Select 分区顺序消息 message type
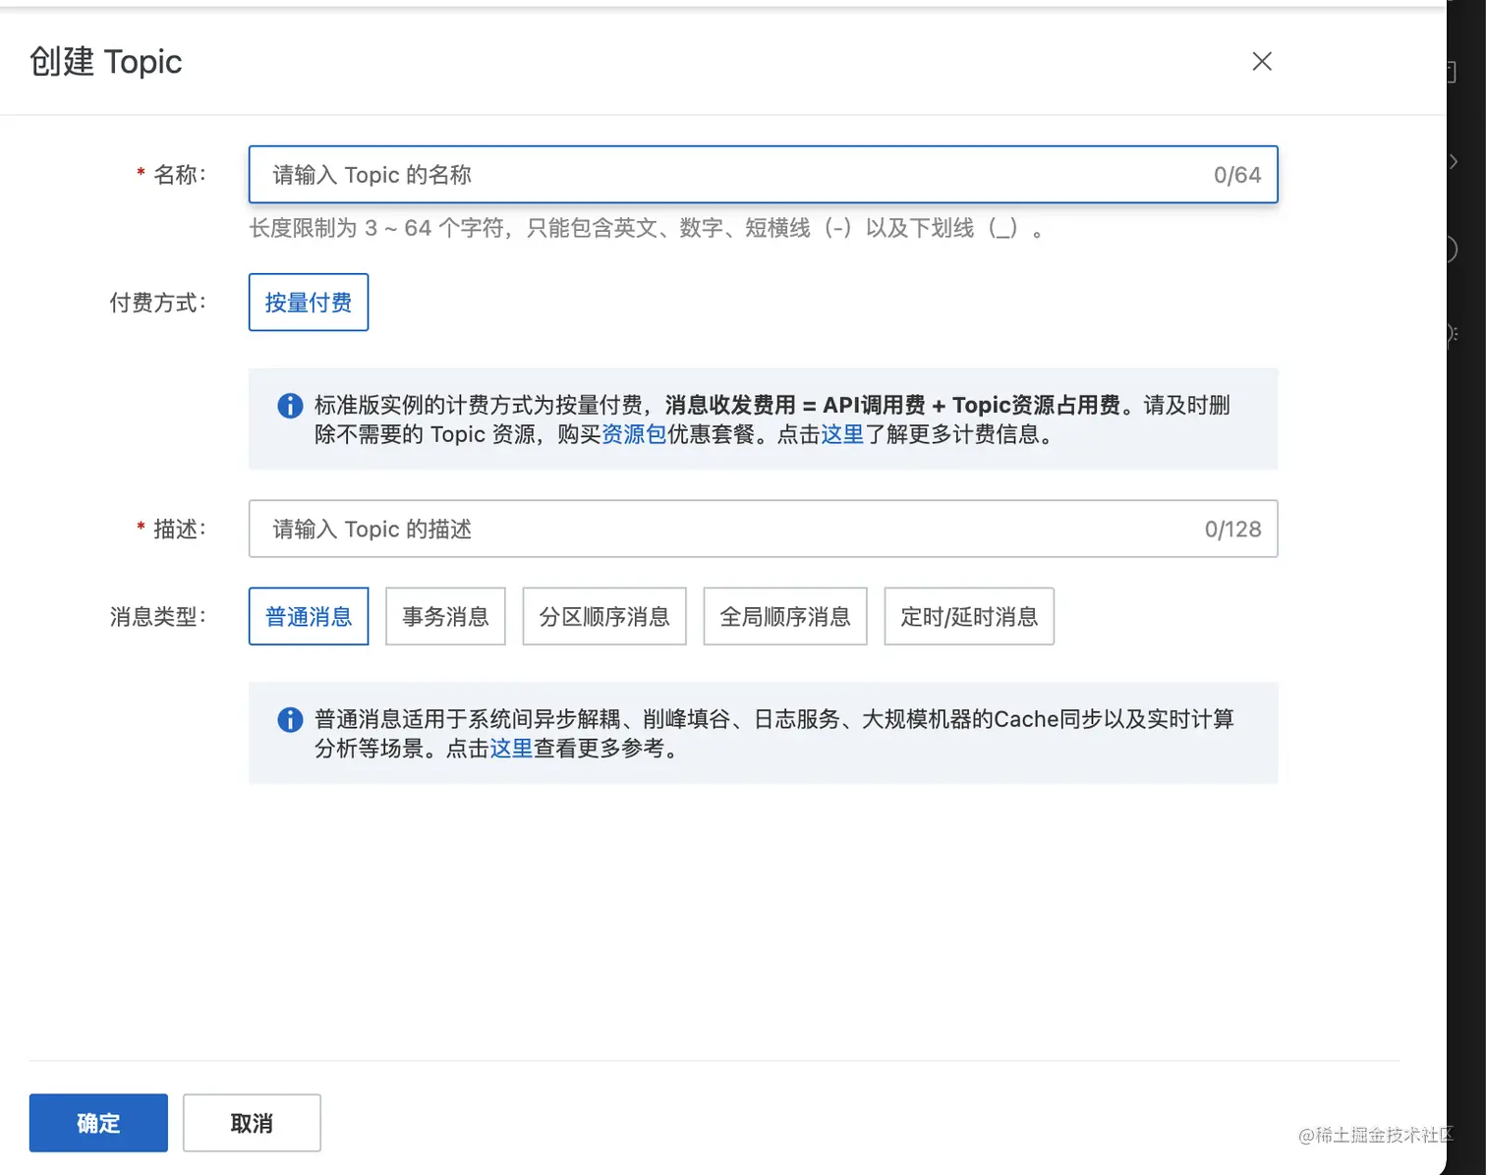The image size is (1486, 1175). click(x=603, y=616)
